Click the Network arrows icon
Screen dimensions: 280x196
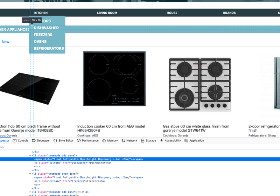coord(123,141)
